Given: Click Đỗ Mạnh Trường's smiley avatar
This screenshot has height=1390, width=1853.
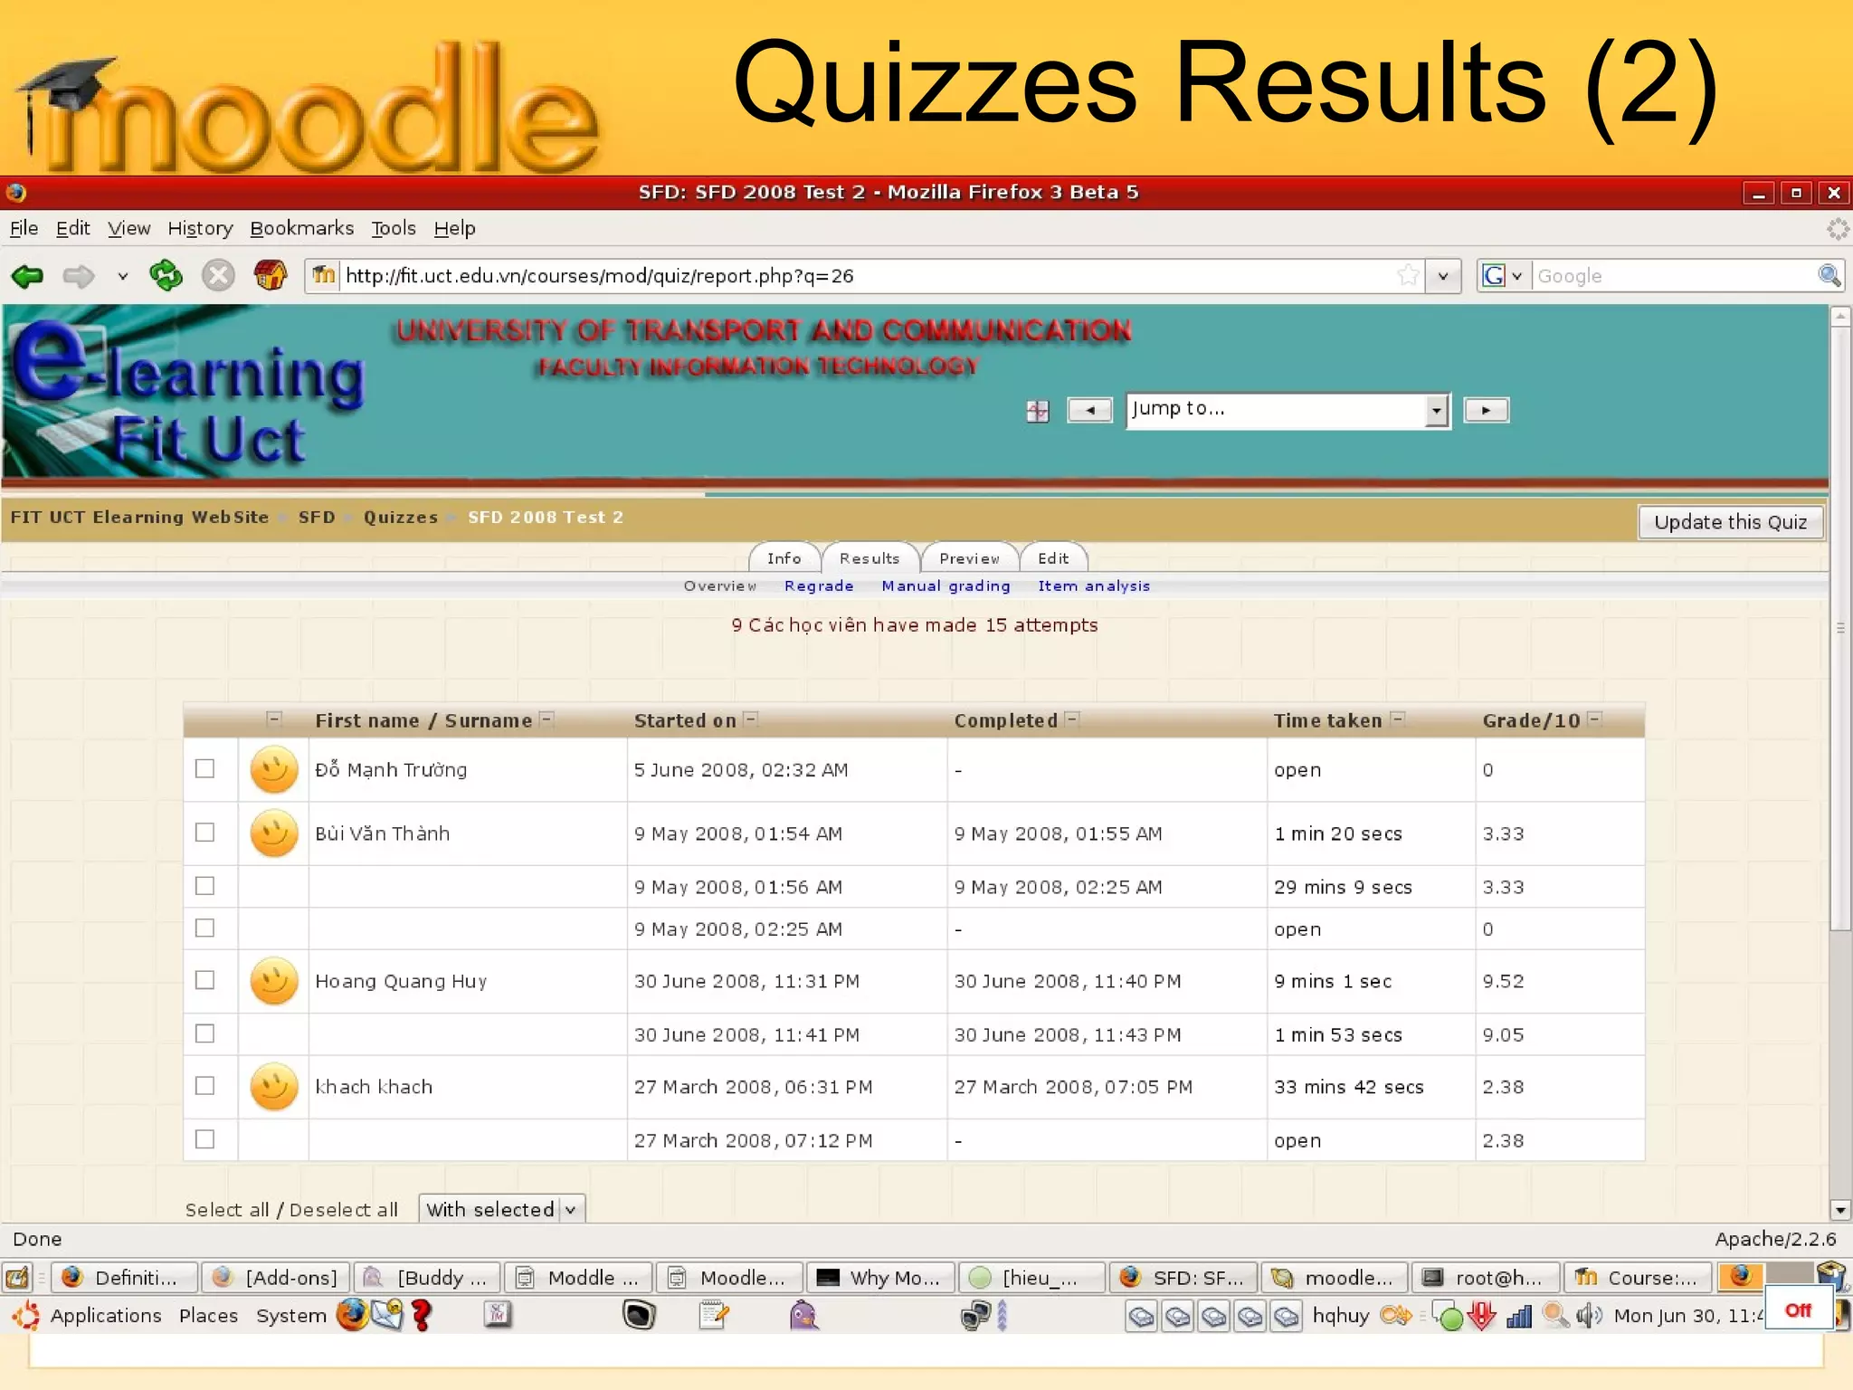Looking at the screenshot, I should tap(274, 769).
